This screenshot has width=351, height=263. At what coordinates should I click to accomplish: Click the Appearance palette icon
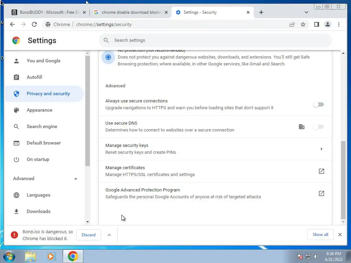16,110
